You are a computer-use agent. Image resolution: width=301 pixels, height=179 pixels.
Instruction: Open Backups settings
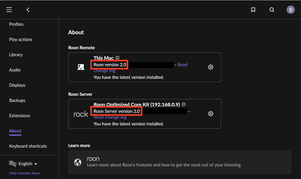pos(17,100)
